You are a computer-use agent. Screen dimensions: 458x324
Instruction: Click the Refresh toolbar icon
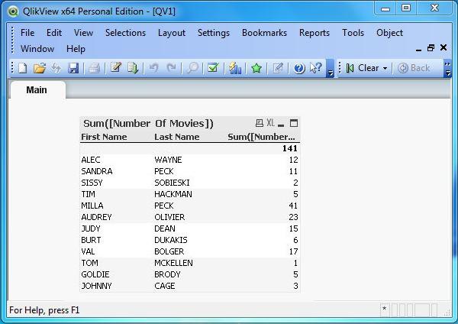coord(56,68)
